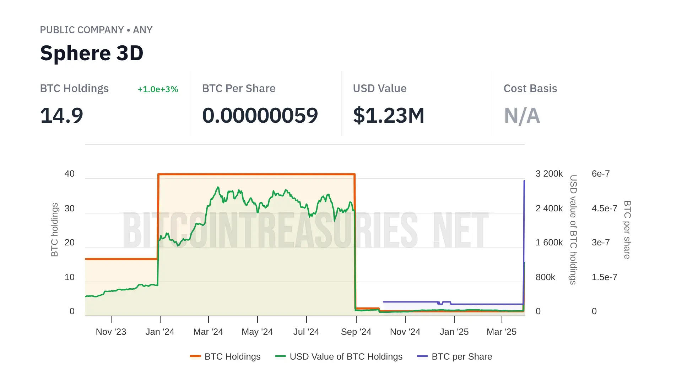
Task: Toggle USD Value of BTC Holdings legend
Action: tap(346, 356)
